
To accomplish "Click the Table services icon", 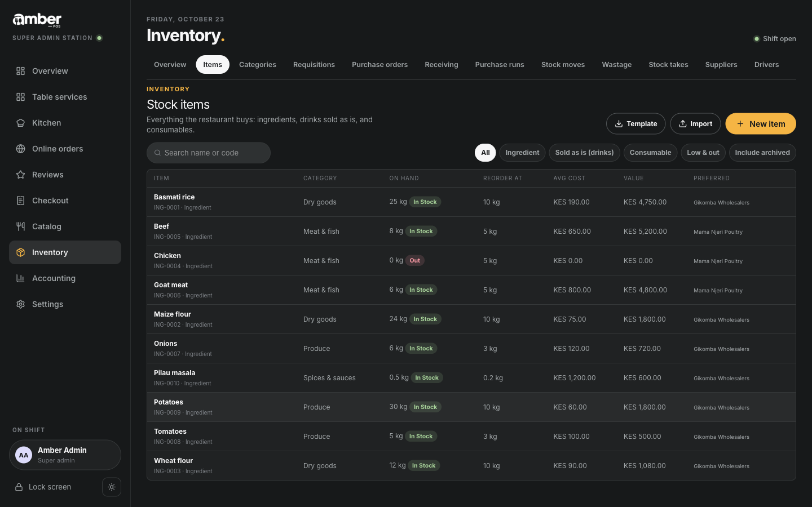I will pyautogui.click(x=20, y=97).
